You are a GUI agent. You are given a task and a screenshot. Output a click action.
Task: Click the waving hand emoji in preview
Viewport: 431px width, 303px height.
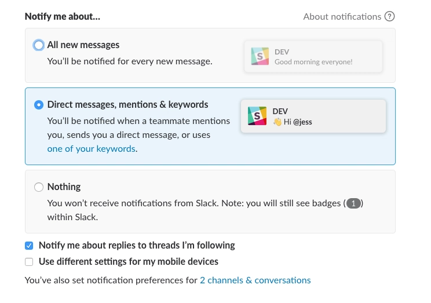(277, 122)
